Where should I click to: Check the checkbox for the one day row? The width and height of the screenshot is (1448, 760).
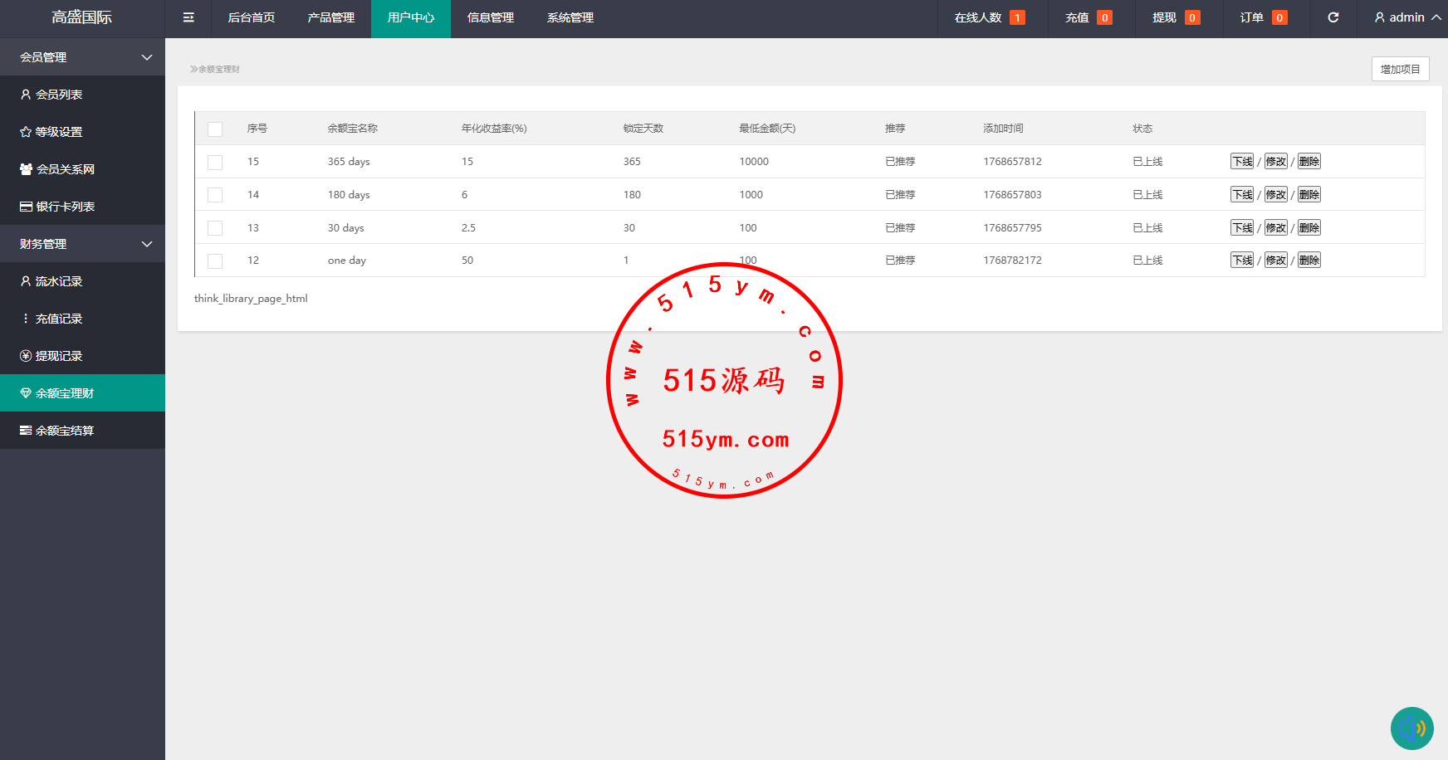[x=215, y=261]
